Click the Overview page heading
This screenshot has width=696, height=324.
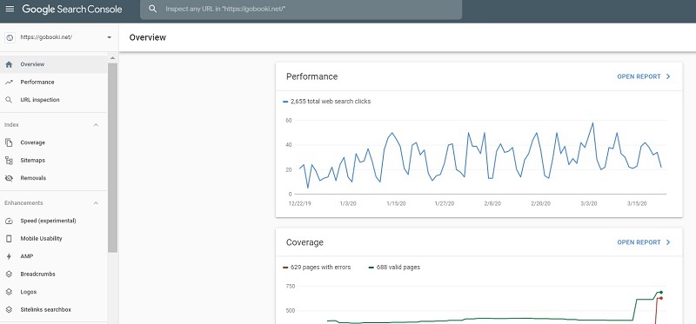click(147, 37)
